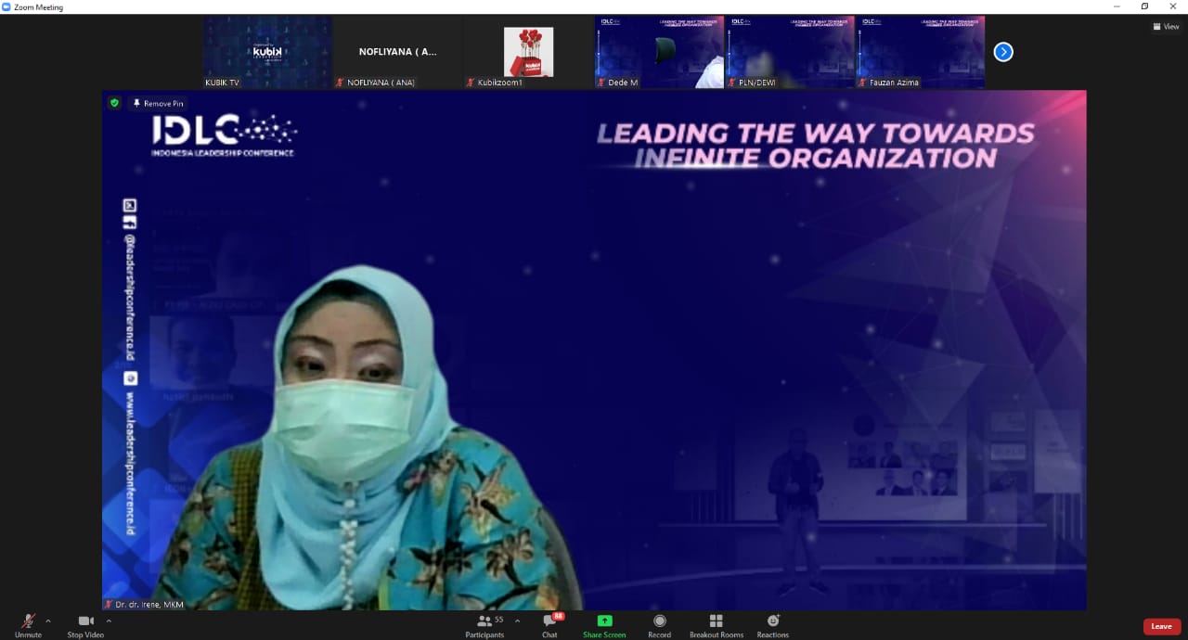Screen dimensions: 1188x640
Task: Open audio options arrow next to Unmute
Action: (48, 621)
